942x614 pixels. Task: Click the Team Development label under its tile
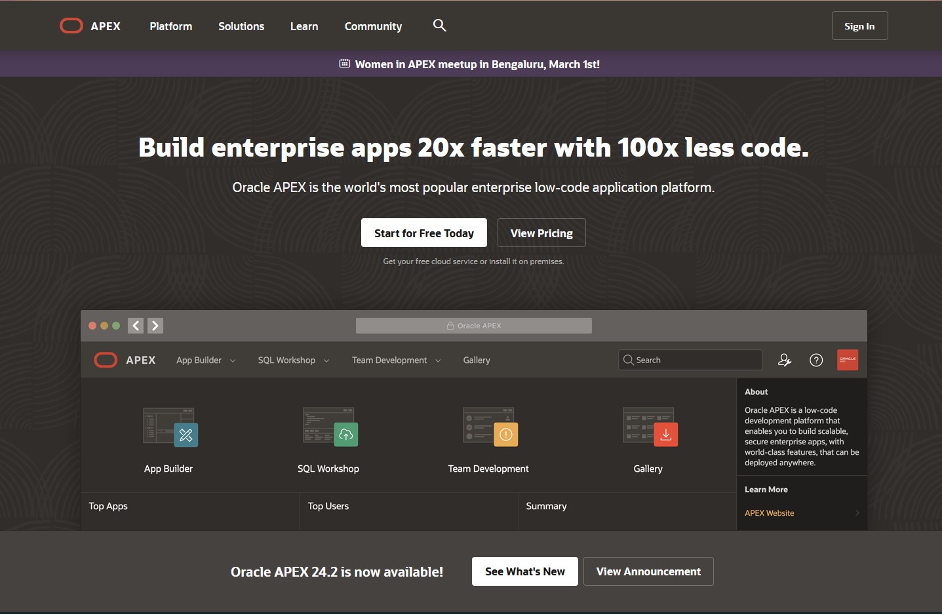(x=488, y=469)
